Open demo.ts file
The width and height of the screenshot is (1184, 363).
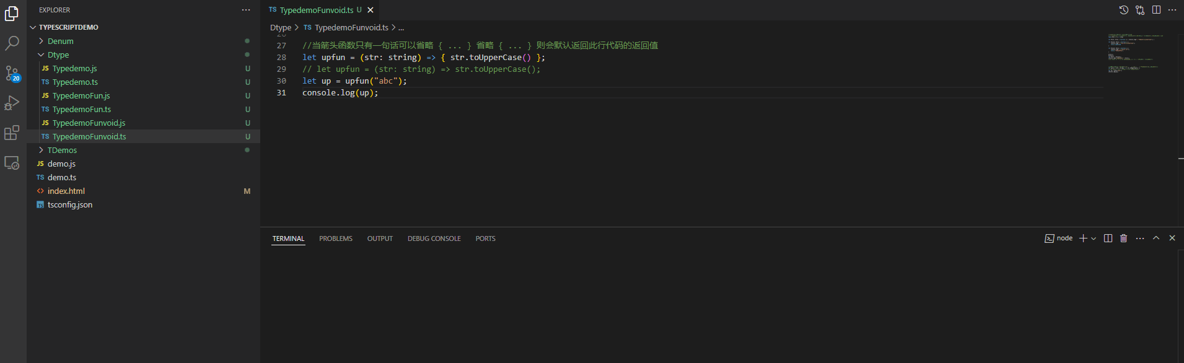tap(144, 177)
